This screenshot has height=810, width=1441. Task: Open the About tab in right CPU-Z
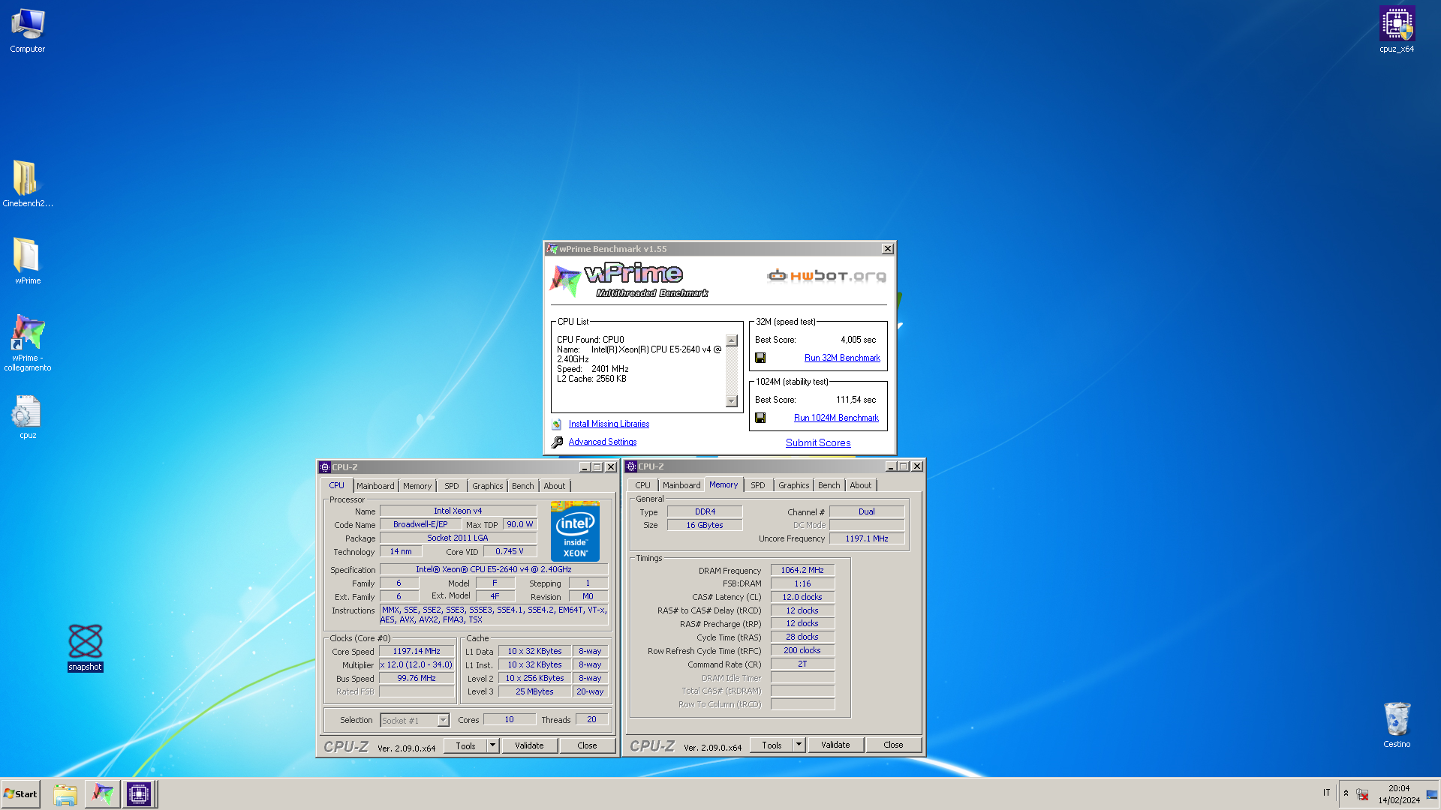click(x=861, y=485)
